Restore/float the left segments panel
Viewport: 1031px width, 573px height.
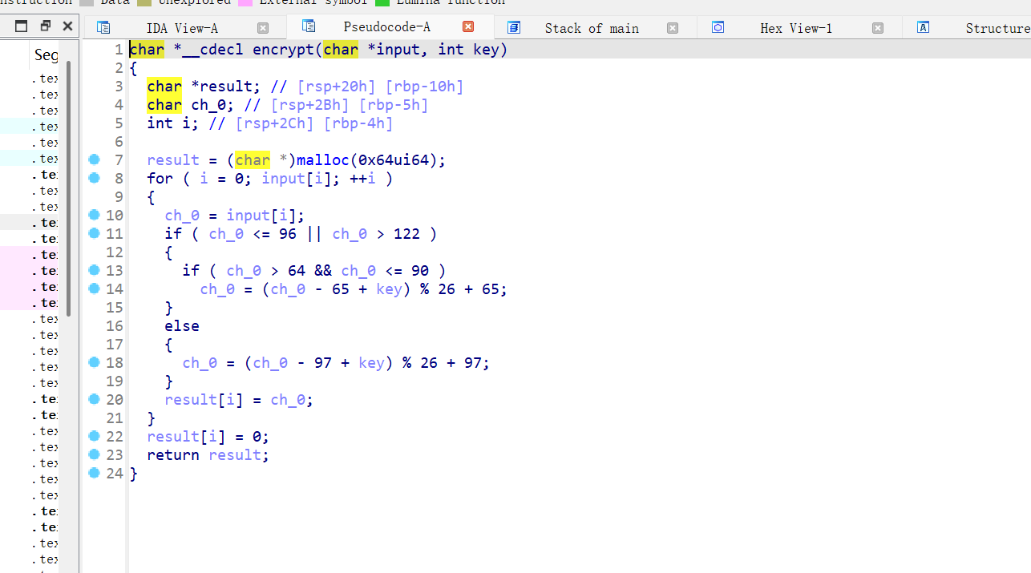(45, 26)
